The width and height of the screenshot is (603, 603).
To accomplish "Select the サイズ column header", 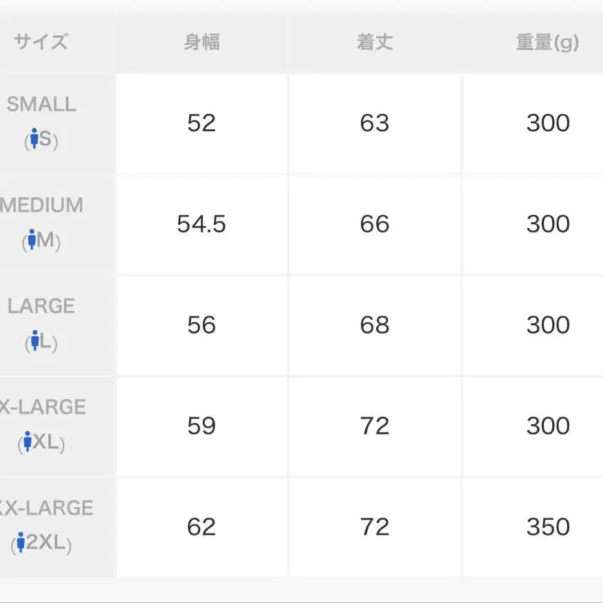I will coord(41,42).
